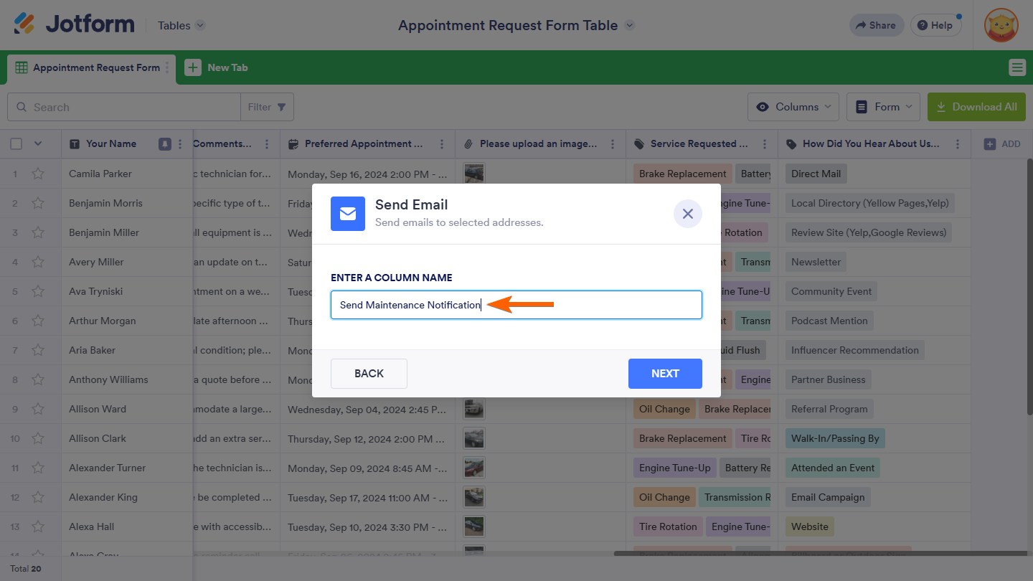Open the Your Name column options dots
This screenshot has height=581, width=1033.
180,143
